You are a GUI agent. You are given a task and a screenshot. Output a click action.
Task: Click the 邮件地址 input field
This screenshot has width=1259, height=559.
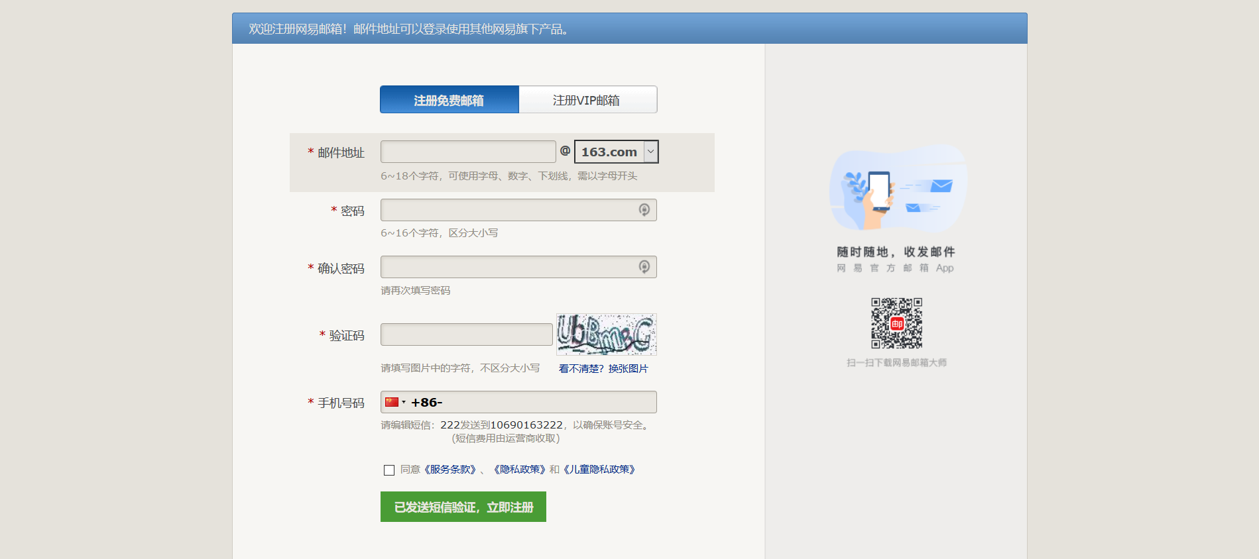pyautogui.click(x=468, y=152)
